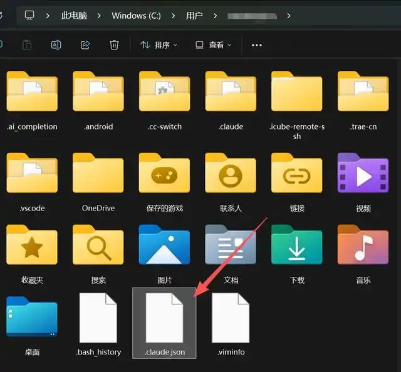
Task: Go to 此电脑 in the breadcrumb
Action: pyautogui.click(x=74, y=16)
